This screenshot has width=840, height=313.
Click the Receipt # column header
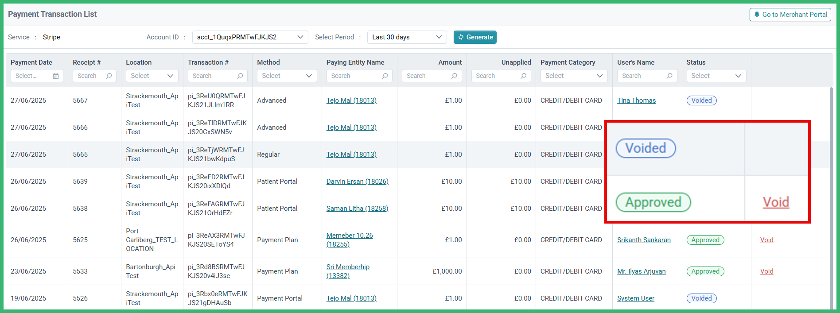pos(87,62)
